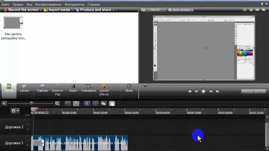
Task: Click the 00:00:30;00 mark on timeline ruler
Action: 132,113
